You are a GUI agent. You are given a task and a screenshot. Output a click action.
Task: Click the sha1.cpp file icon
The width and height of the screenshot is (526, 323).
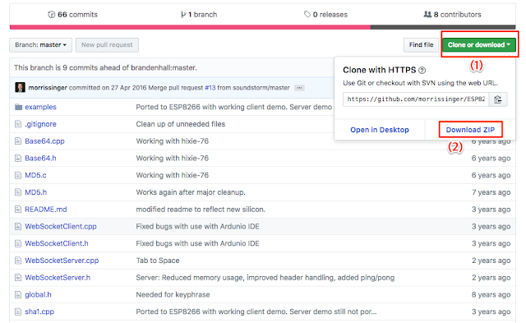18,311
